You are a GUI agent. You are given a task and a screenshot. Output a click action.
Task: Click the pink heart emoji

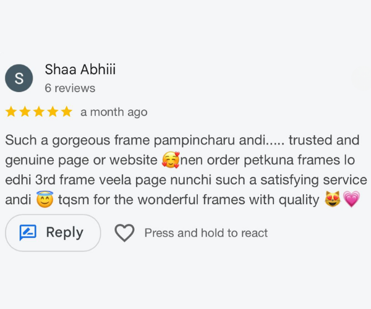[351, 200]
